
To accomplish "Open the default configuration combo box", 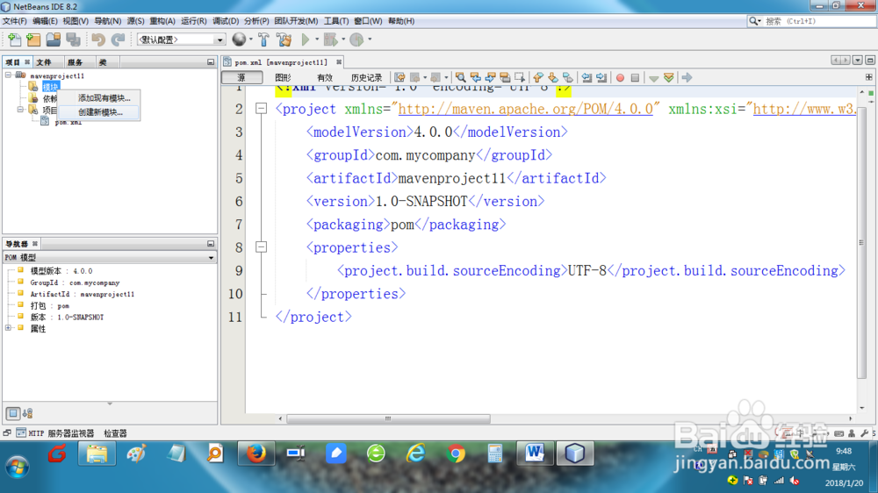I will point(181,39).
